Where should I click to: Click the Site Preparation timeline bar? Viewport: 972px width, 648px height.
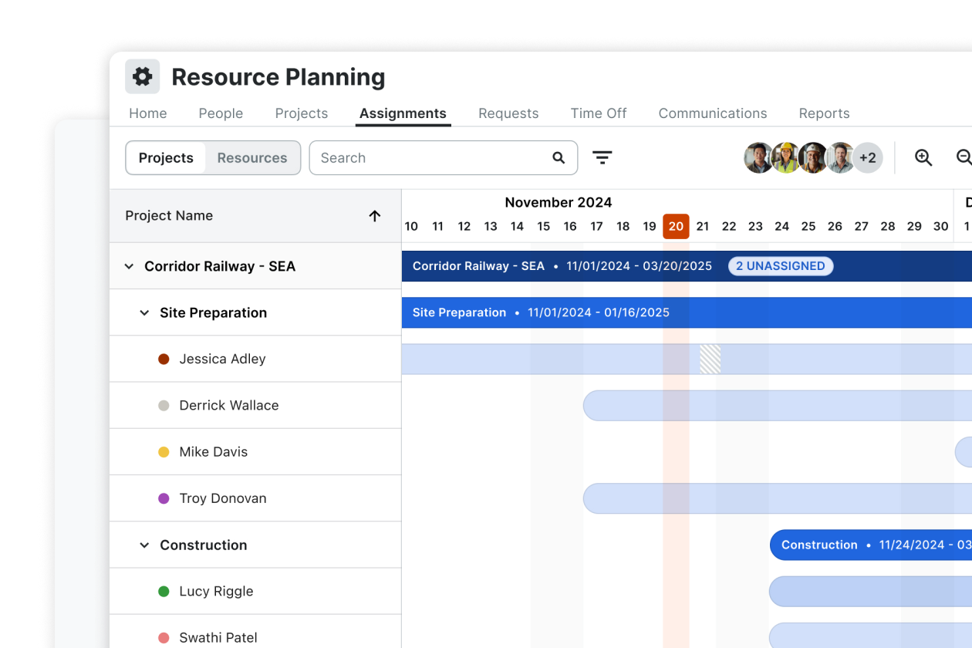coord(687,313)
